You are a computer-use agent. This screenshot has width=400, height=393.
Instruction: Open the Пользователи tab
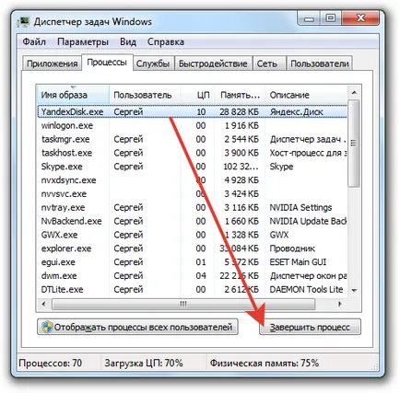[320, 64]
